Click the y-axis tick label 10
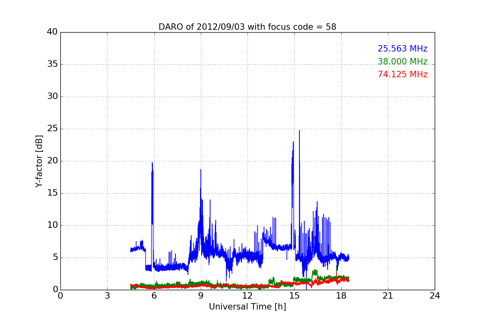This screenshot has width=483, height=322. (x=52, y=225)
